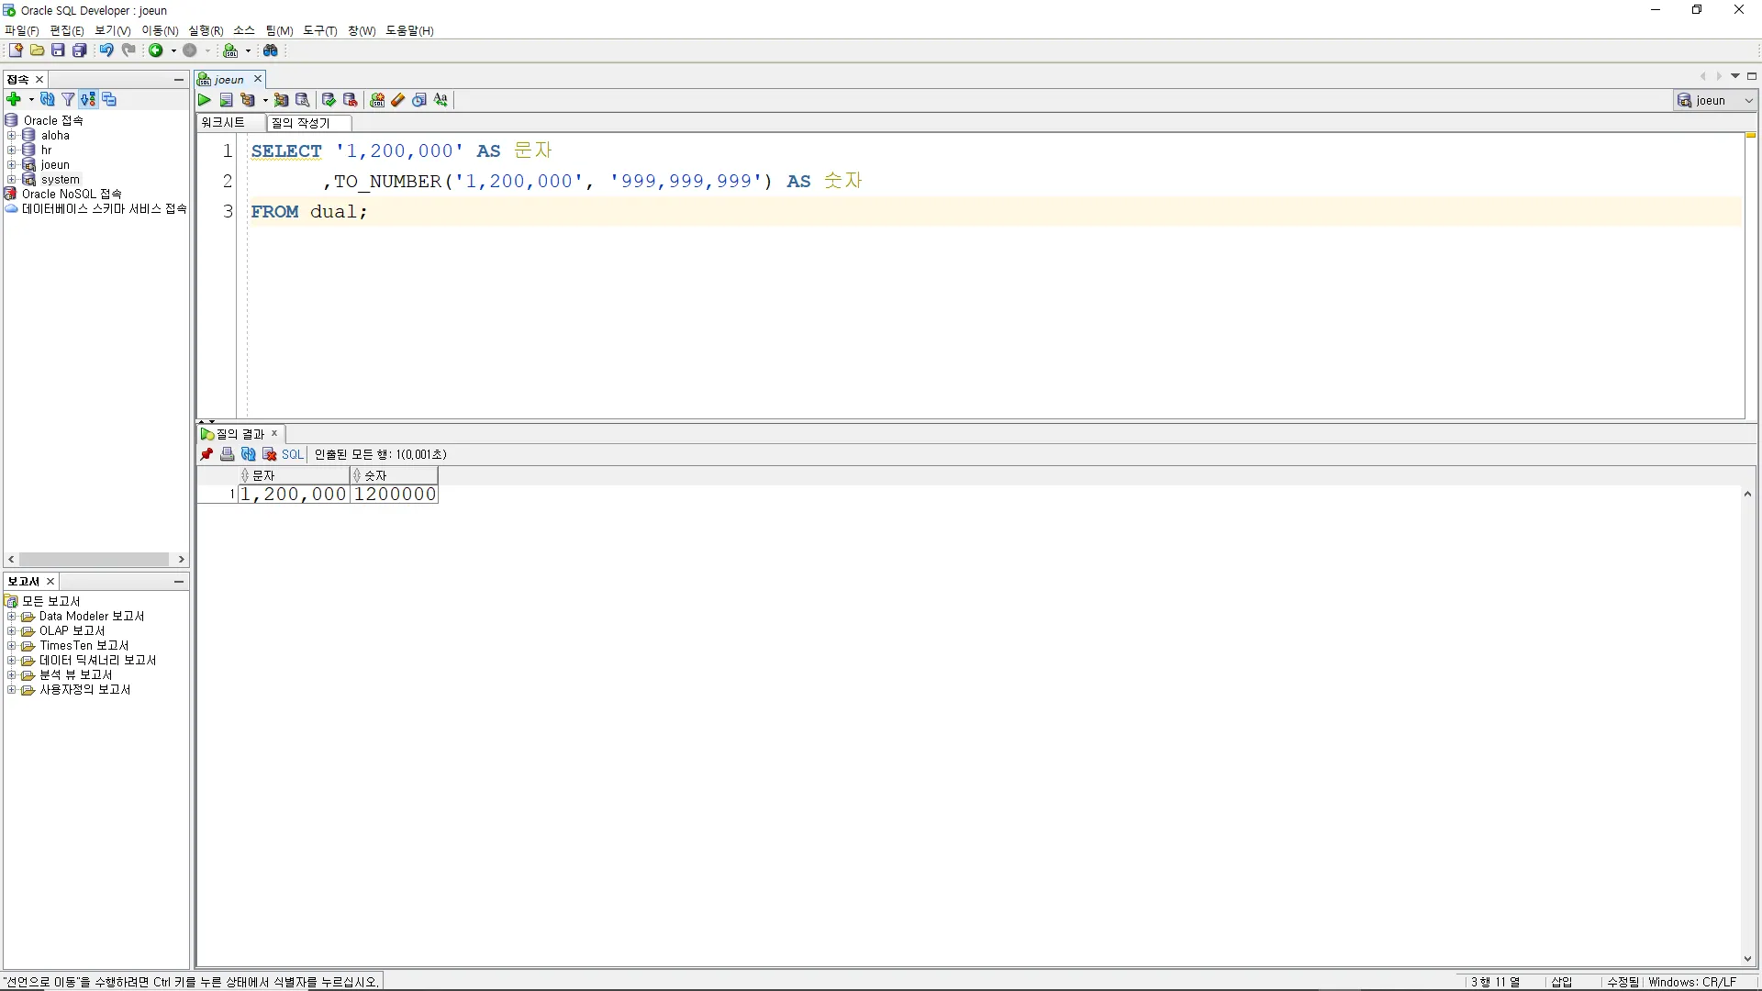The width and height of the screenshot is (1762, 991).
Task: Toggle the highlighted sort button in connections toolbar
Action: coord(88,99)
